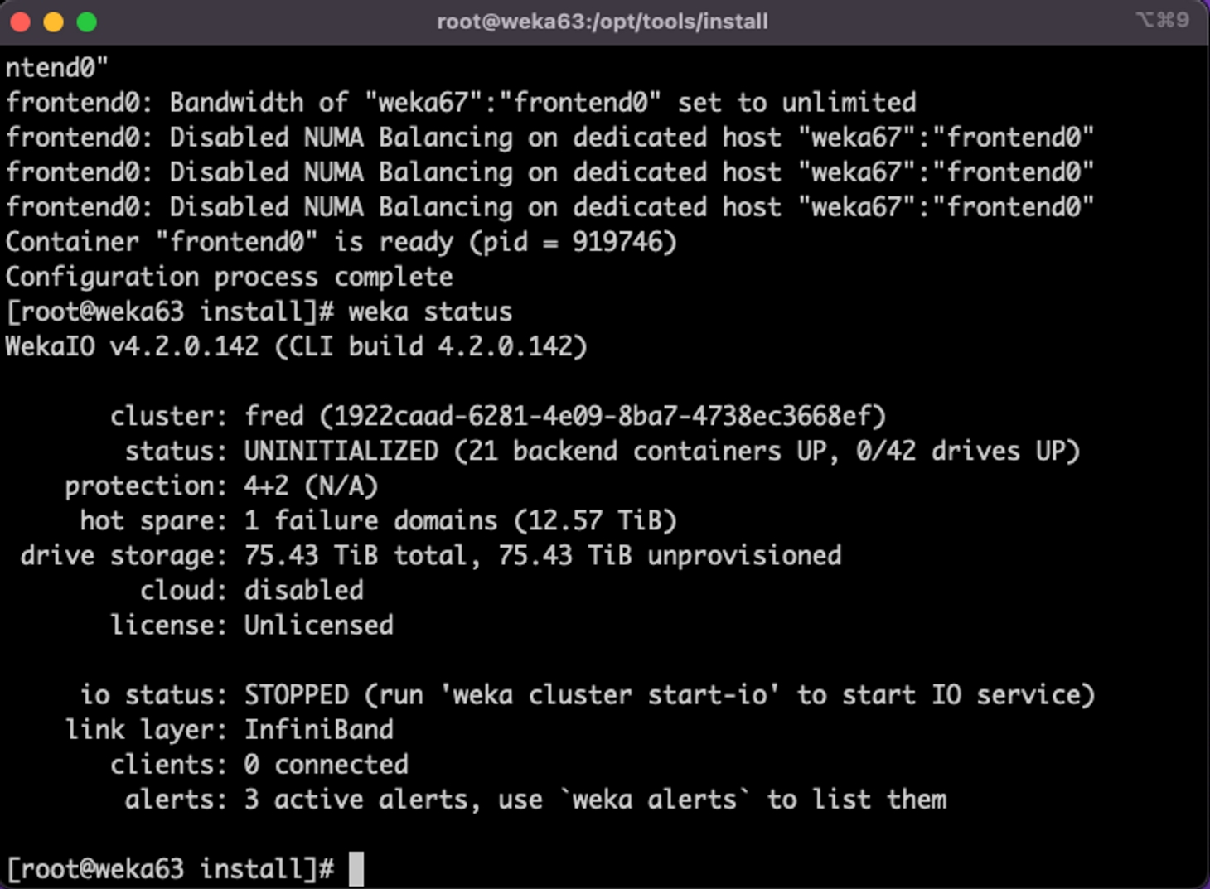Click the UNINITIALIZED status word

(x=341, y=451)
